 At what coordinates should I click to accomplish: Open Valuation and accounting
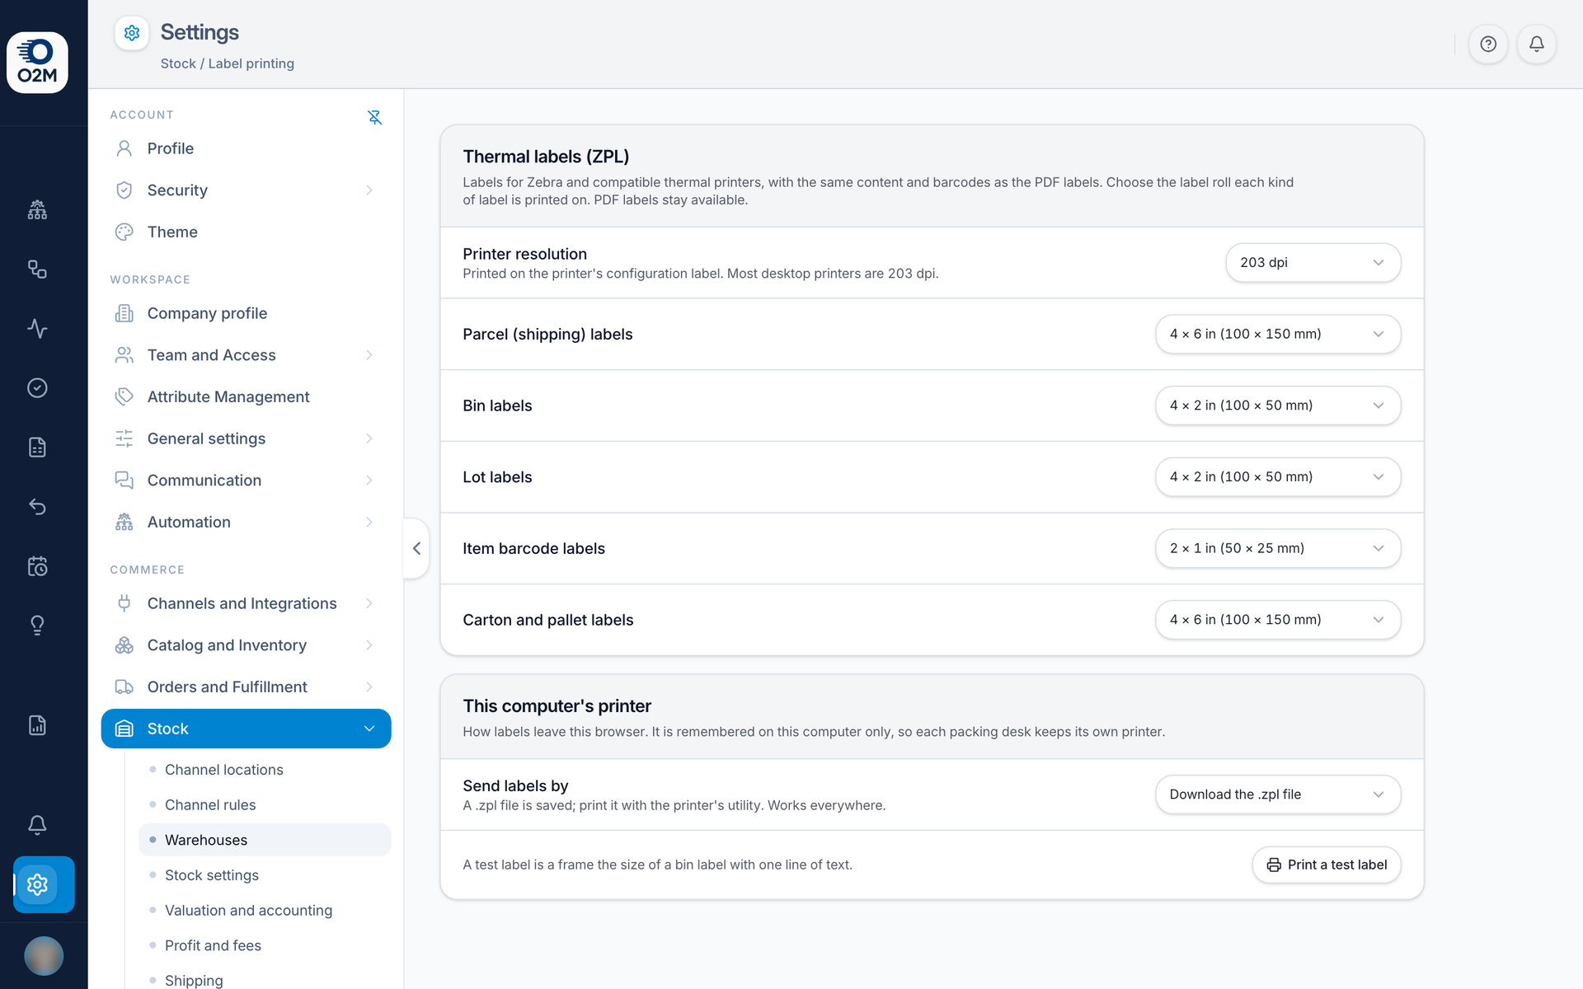265,910
